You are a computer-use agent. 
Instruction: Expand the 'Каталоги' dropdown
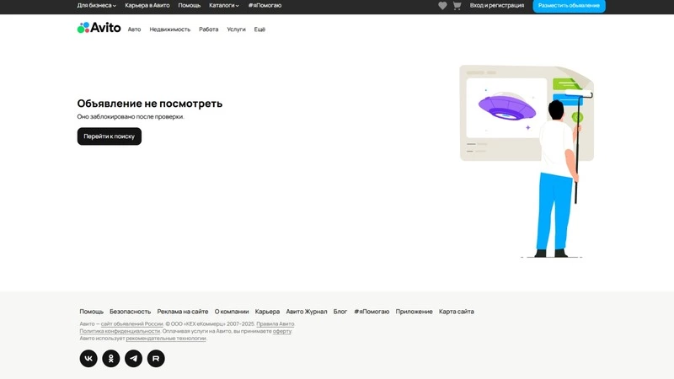tap(223, 6)
